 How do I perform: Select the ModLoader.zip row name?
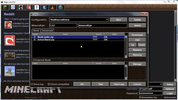click(46, 37)
